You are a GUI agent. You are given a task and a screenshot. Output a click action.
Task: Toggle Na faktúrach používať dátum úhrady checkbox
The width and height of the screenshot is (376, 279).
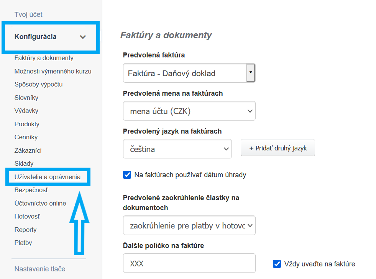click(x=127, y=175)
